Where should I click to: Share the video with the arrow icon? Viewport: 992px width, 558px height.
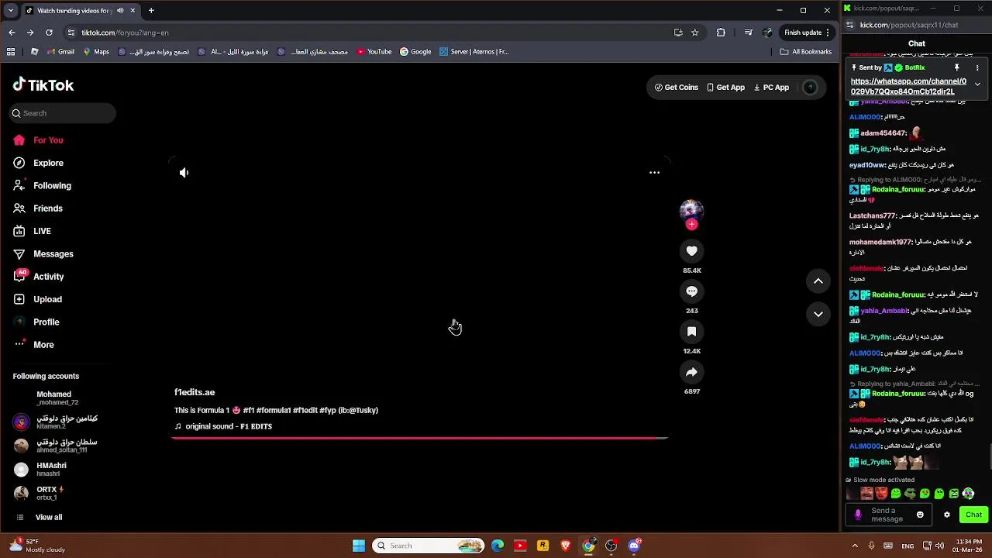point(691,372)
